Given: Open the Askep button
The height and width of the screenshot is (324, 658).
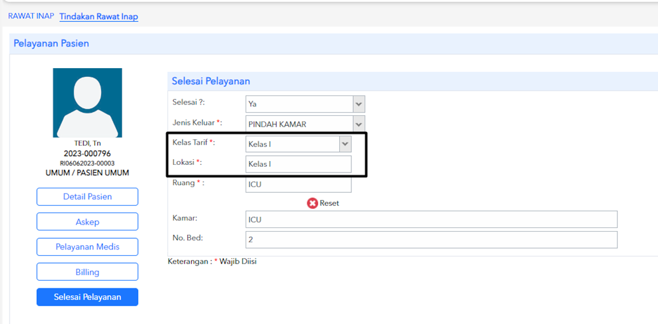Looking at the screenshot, I should 87,222.
